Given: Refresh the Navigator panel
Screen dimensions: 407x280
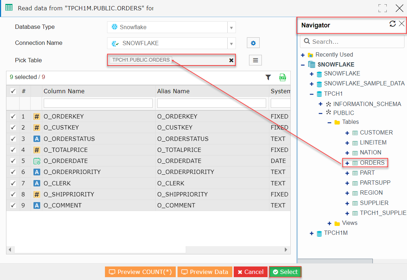Looking at the screenshot, I should 392,24.
